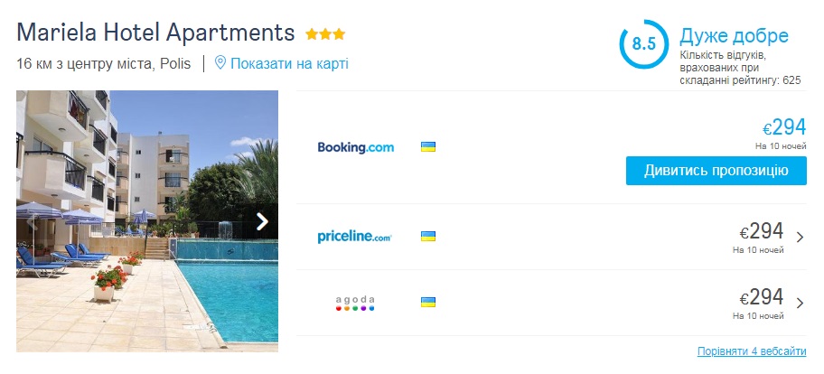Expand the agoda offer with the chevron
The image size is (824, 374).
pyautogui.click(x=800, y=304)
